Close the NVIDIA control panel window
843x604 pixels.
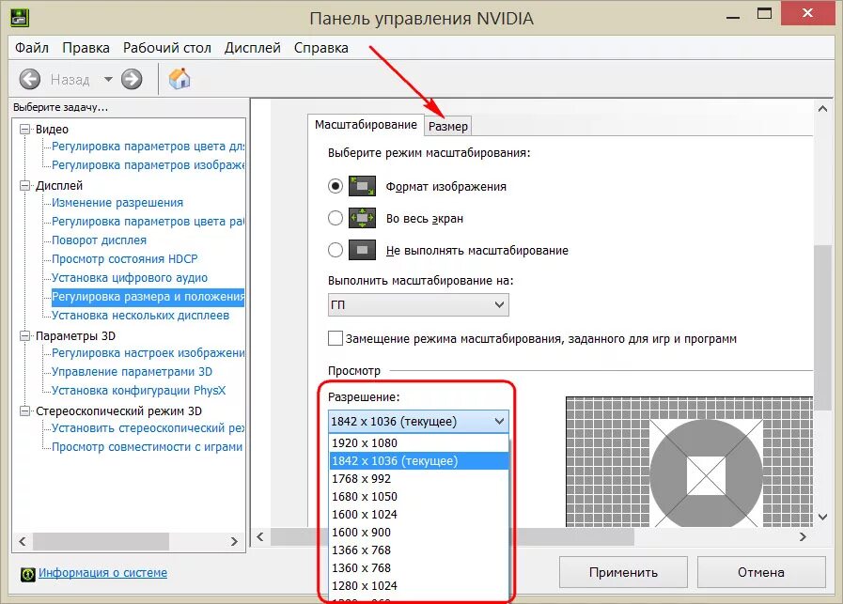coord(807,13)
